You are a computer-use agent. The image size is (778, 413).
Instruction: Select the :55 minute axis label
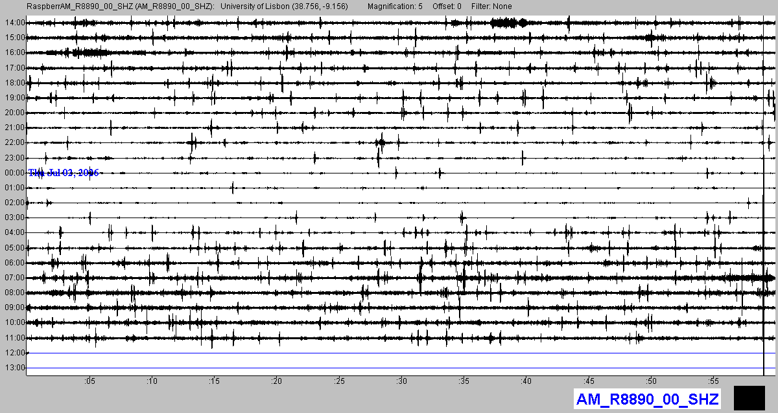coord(713,381)
